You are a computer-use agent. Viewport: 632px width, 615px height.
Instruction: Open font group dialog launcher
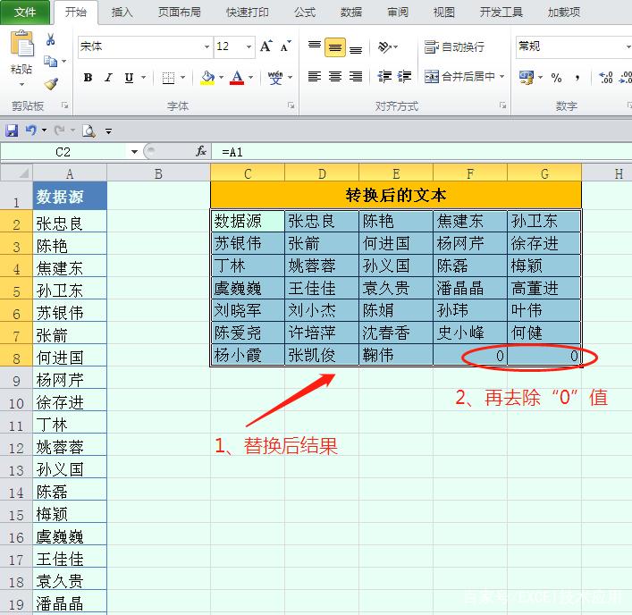click(291, 105)
